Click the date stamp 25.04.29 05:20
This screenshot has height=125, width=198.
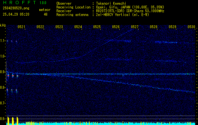coord(16,14)
